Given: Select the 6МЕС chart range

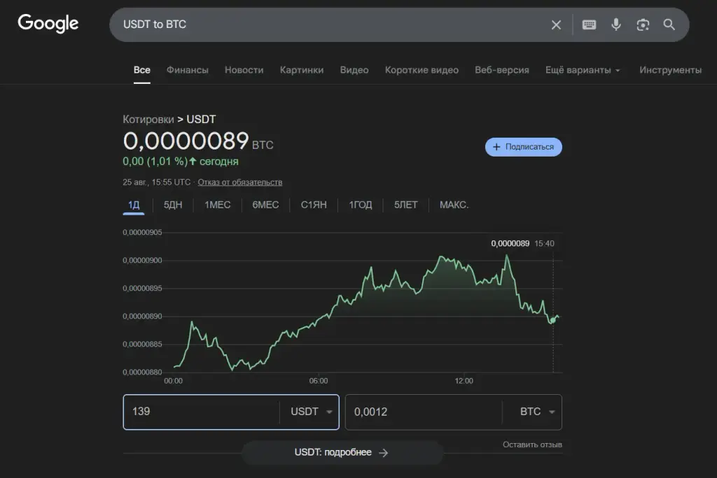Looking at the screenshot, I should pyautogui.click(x=265, y=205).
